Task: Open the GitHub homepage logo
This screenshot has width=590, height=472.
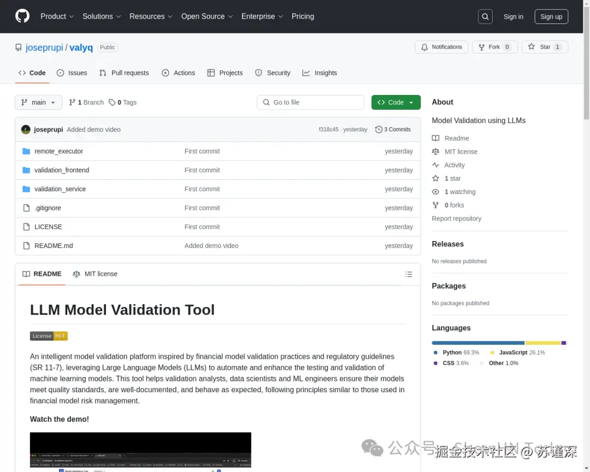Action: pyautogui.click(x=22, y=16)
